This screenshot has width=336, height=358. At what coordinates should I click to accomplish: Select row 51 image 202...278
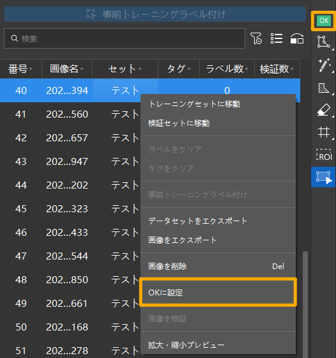pyautogui.click(x=67, y=351)
